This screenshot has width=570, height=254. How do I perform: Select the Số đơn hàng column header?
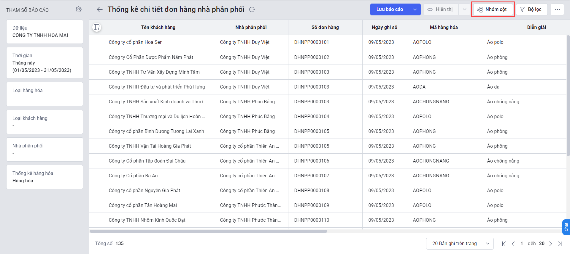click(x=325, y=28)
